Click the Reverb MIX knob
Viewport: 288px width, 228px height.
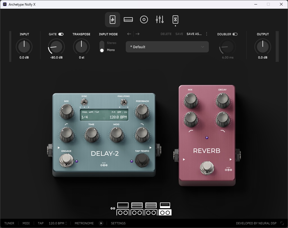coord(191,101)
